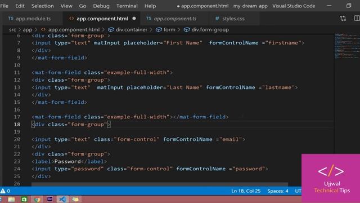Click "example-full-width" class on line 11

pos(137,73)
